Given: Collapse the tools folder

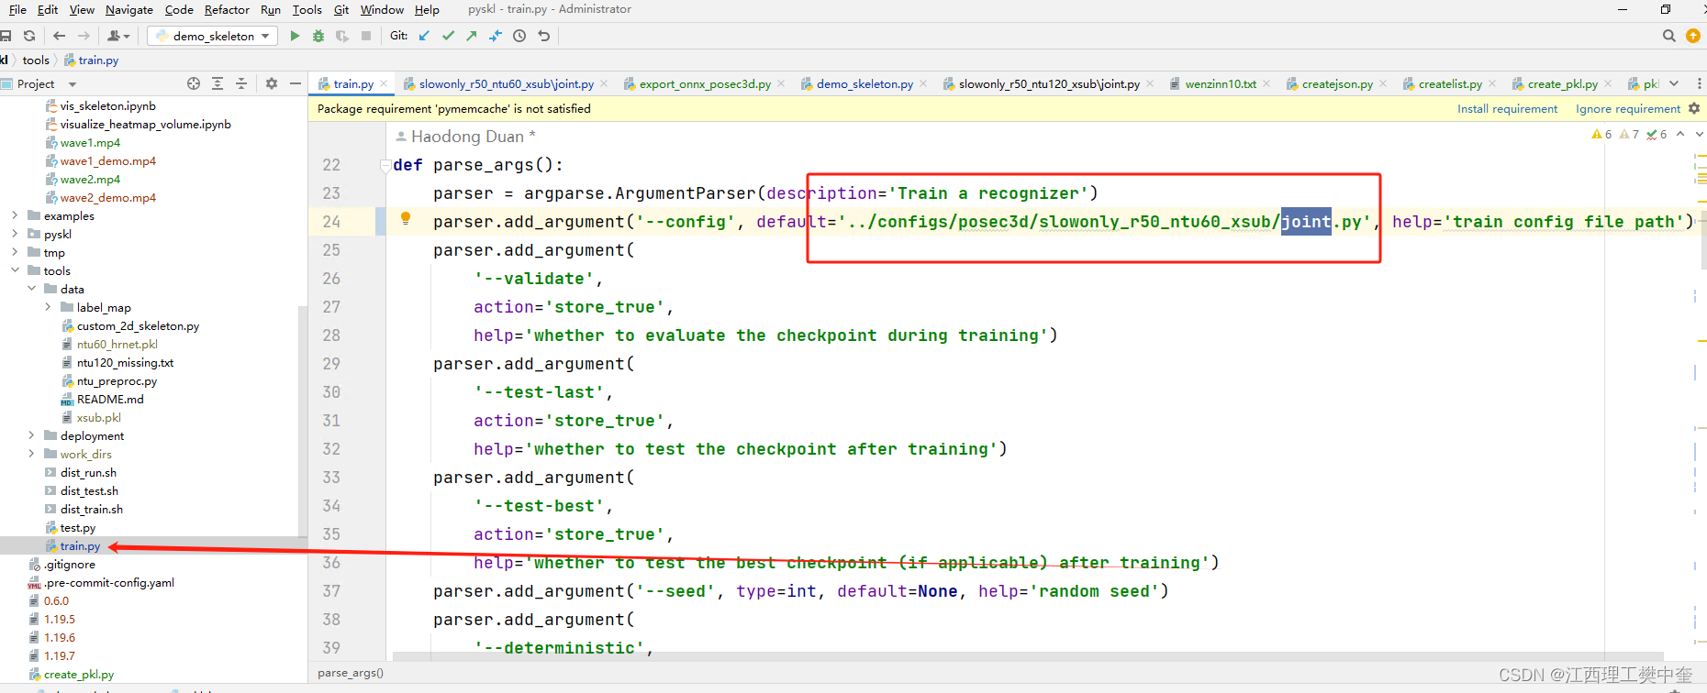Looking at the screenshot, I should pyautogui.click(x=15, y=270).
